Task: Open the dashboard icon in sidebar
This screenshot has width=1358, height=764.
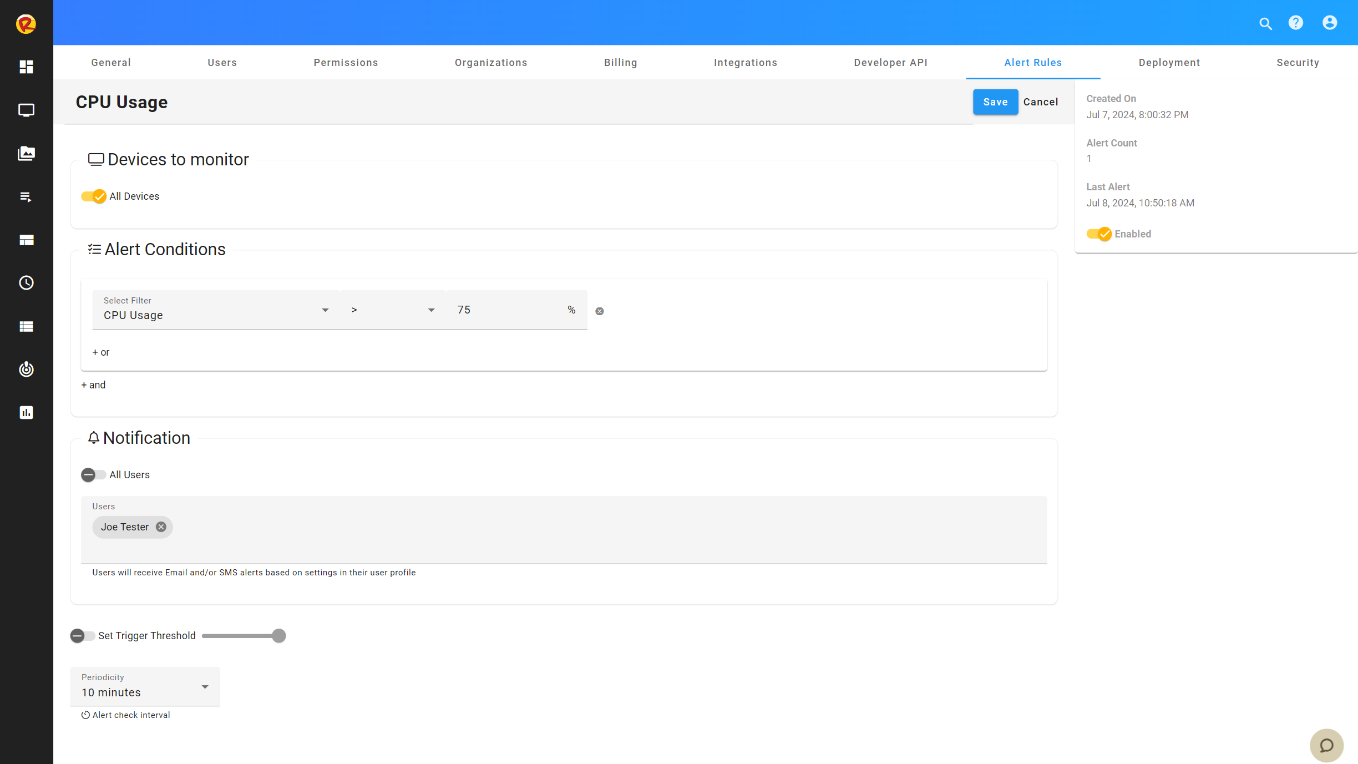Action: [x=26, y=67]
